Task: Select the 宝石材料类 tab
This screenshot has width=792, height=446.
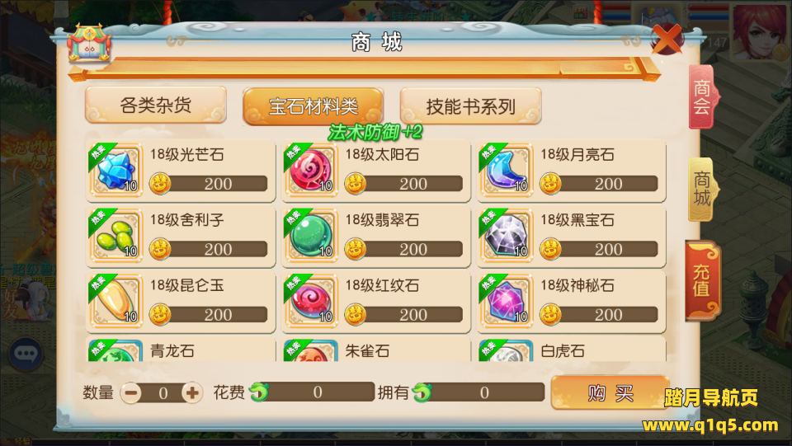Action: coord(313,106)
